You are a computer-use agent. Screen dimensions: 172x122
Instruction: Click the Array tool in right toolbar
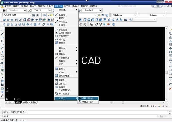click(x=170, y=45)
